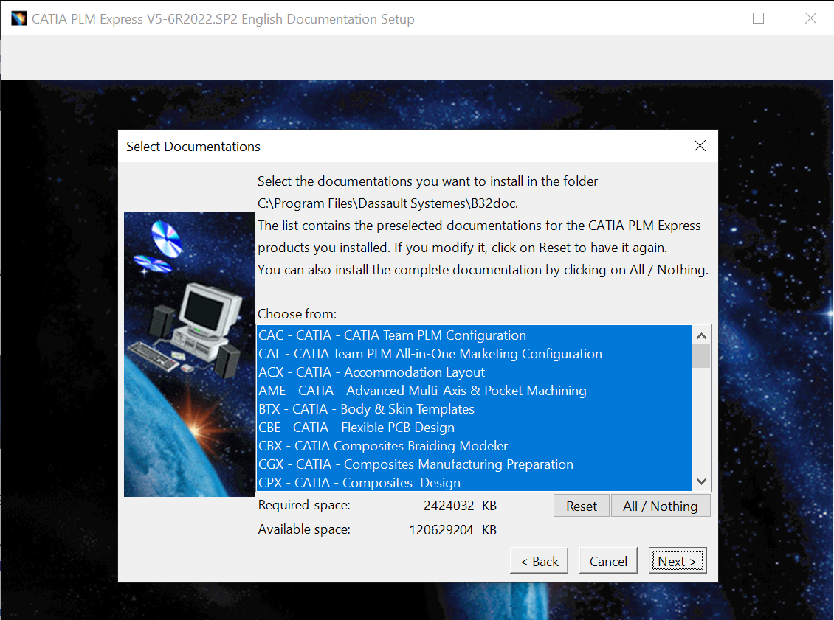Close the CATIA Documentation Setup window
This screenshot has height=620, width=834.
point(810,18)
